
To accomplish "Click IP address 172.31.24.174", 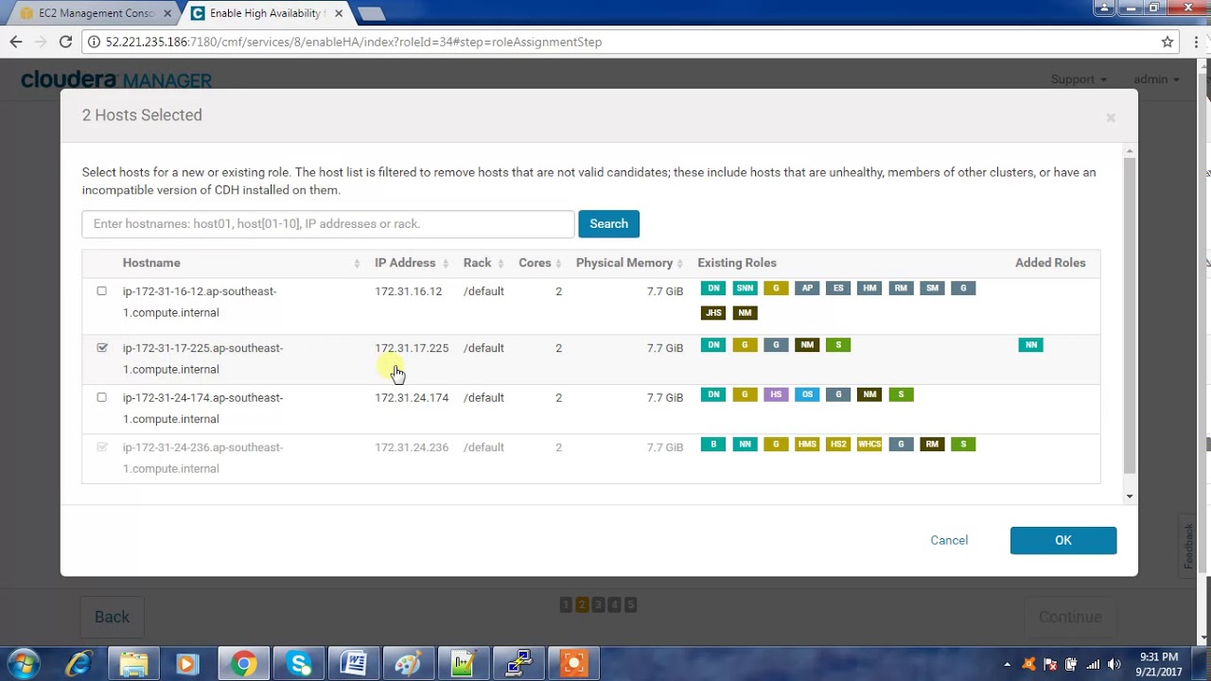I will click(412, 397).
